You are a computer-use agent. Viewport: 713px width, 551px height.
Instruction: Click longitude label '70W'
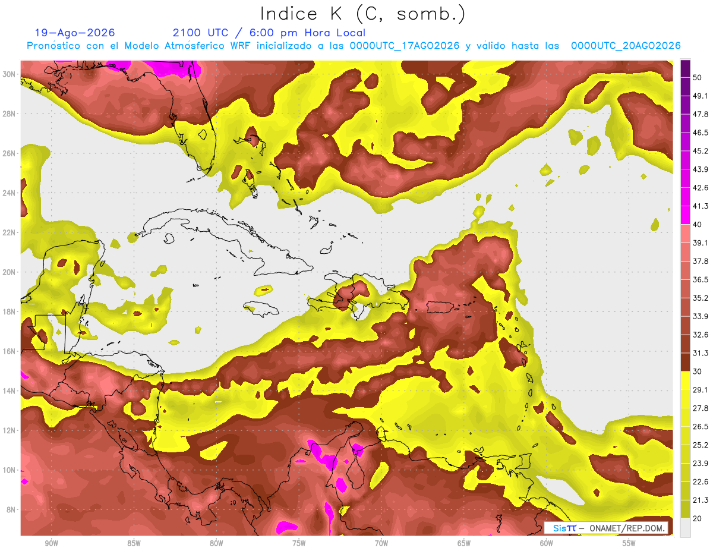tap(381, 543)
